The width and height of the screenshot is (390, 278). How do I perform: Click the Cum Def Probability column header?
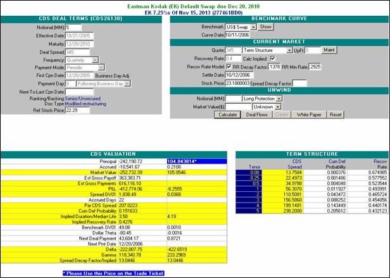(x=336, y=164)
